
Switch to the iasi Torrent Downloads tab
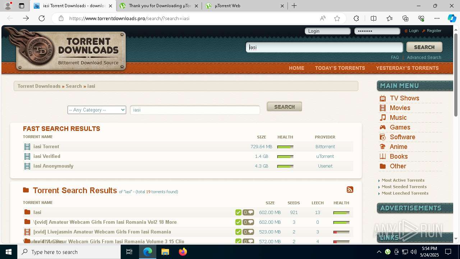tap(73, 6)
